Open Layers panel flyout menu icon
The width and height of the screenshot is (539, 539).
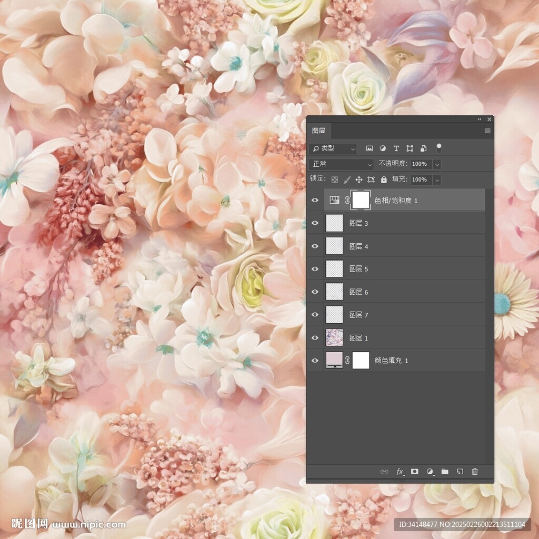[x=487, y=131]
